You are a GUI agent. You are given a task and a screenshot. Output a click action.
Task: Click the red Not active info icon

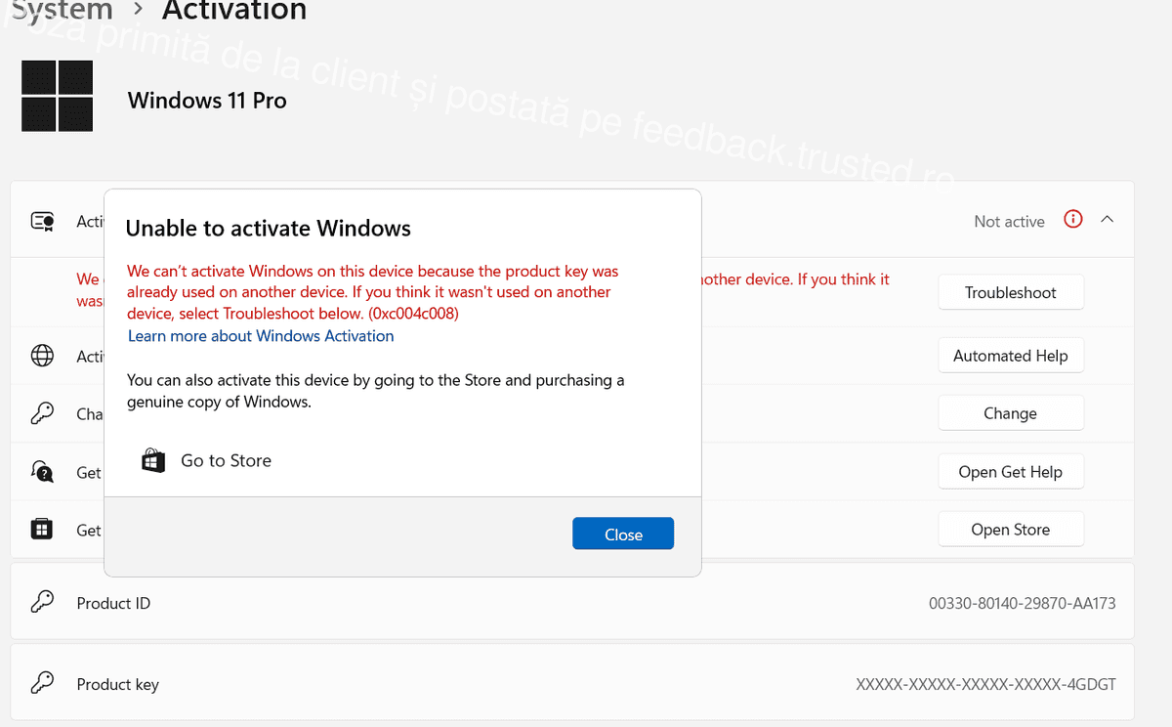[1073, 220]
